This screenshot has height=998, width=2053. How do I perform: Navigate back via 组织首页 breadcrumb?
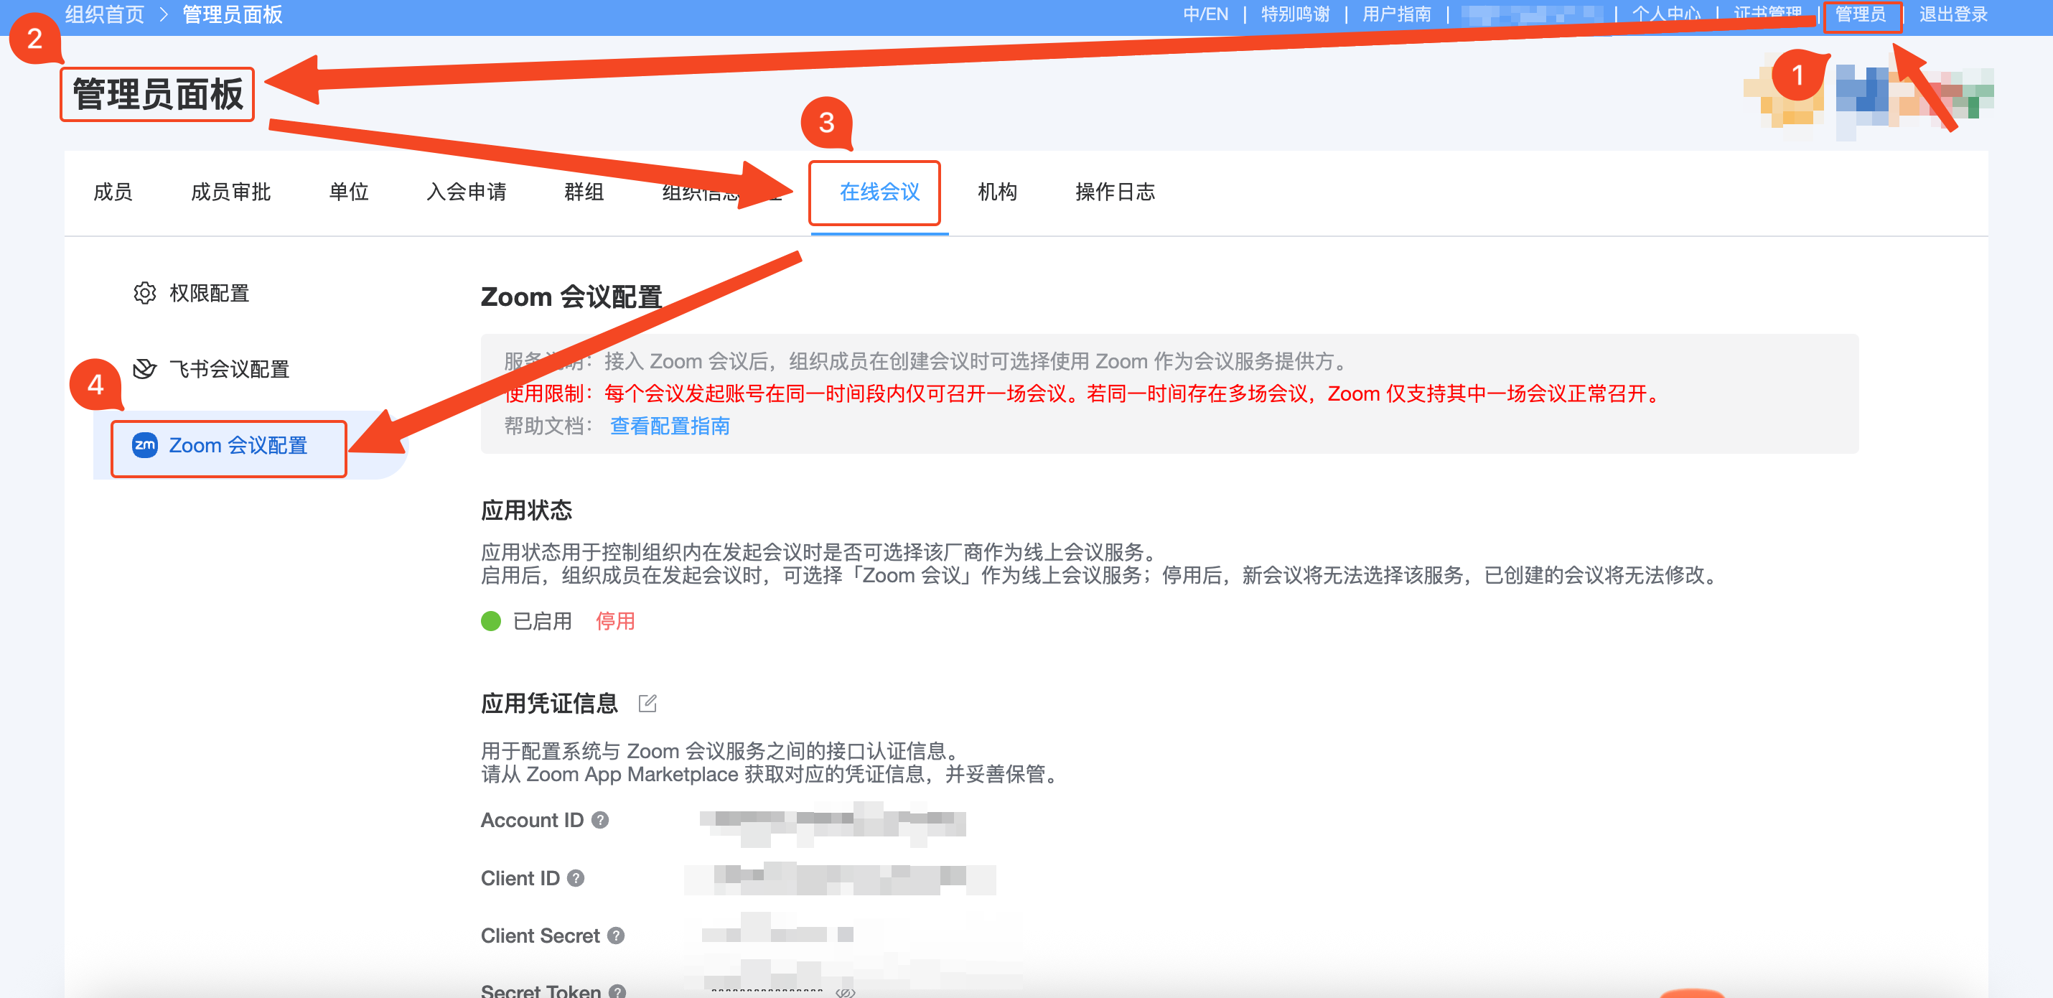103,14
